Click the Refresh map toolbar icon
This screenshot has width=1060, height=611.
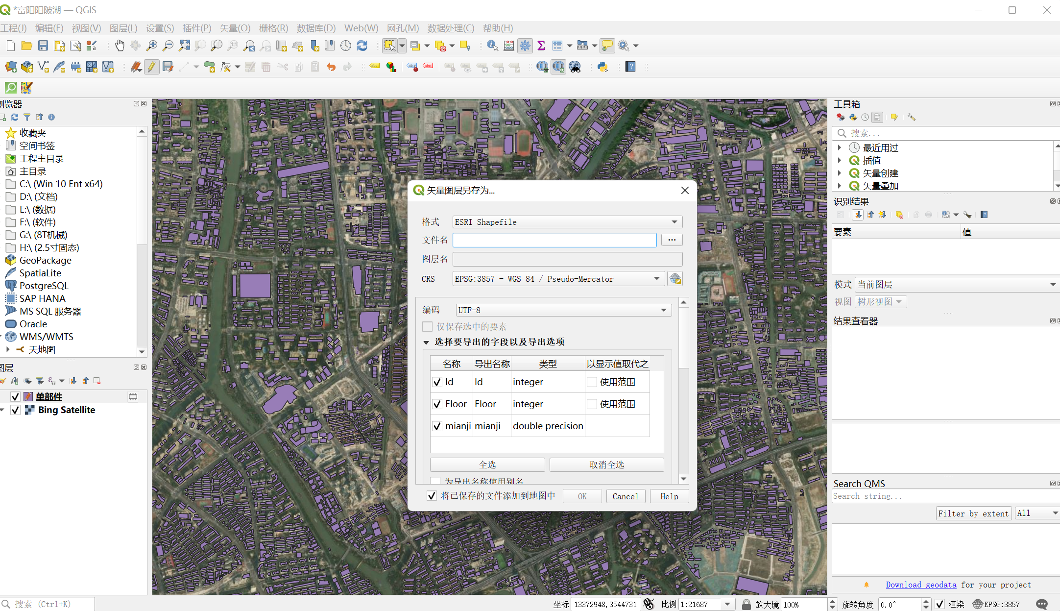362,46
